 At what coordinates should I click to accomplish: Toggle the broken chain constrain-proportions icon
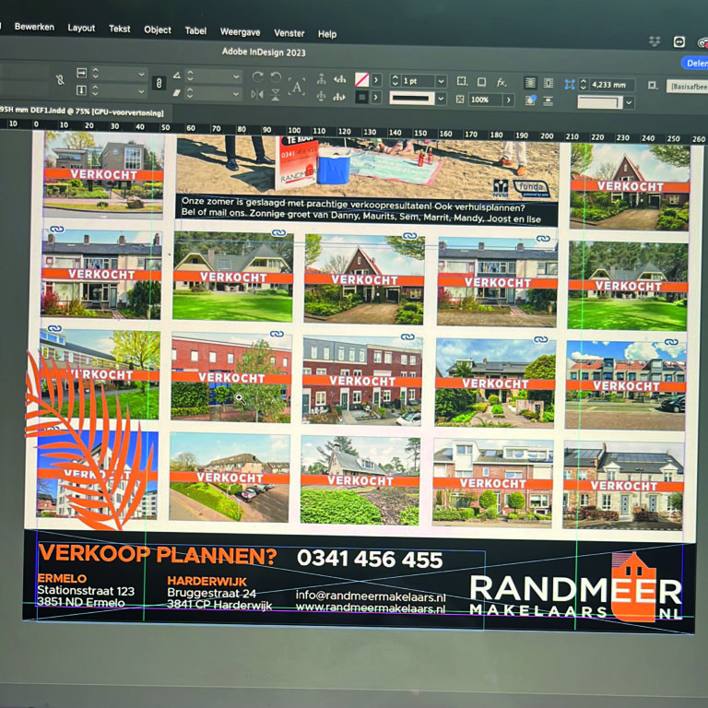coord(60,80)
